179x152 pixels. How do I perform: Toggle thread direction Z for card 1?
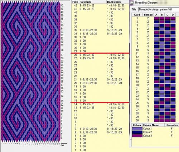148,18
